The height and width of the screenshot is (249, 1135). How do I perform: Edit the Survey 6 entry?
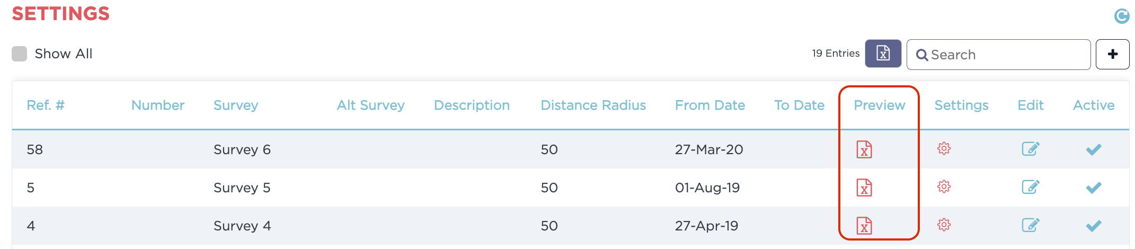point(1031,149)
